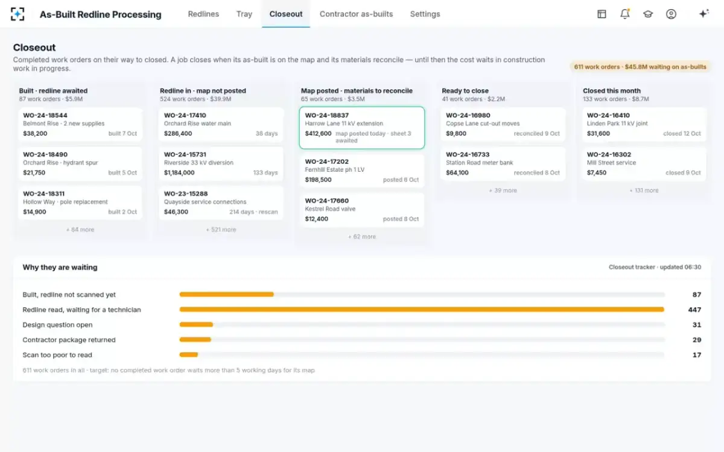Click the app logo icon
This screenshot has width=724, height=452.
point(17,14)
